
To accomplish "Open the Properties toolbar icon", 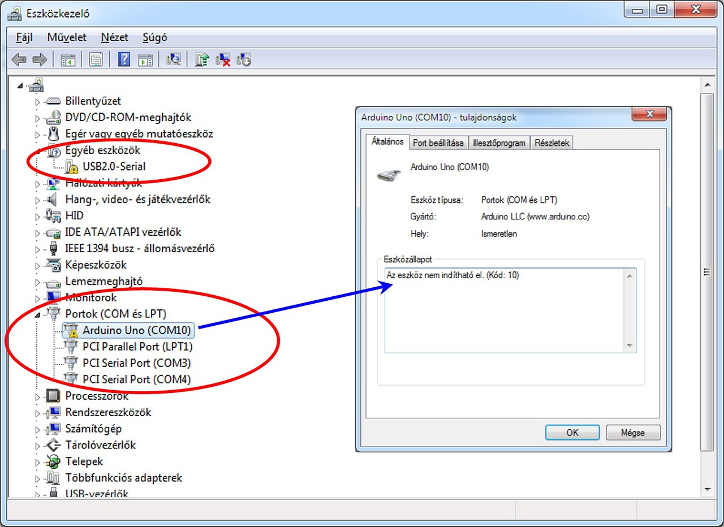I will [x=96, y=59].
